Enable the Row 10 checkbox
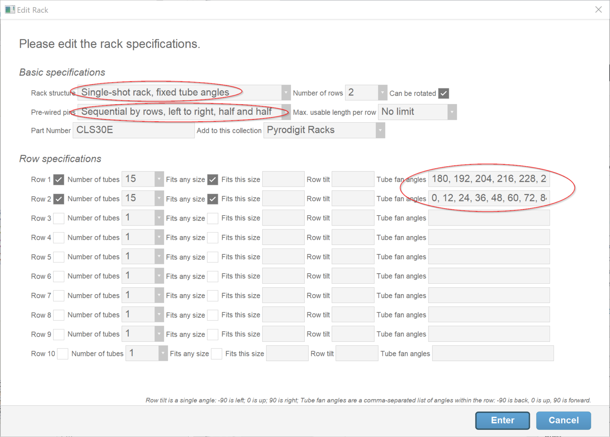610x437 pixels. point(63,354)
